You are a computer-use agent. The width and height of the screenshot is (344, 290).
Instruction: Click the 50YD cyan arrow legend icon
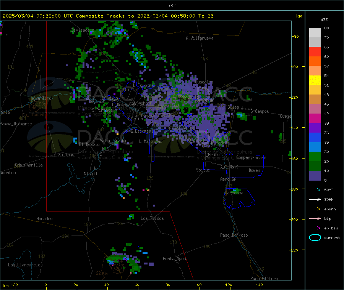pyautogui.click(x=315, y=190)
